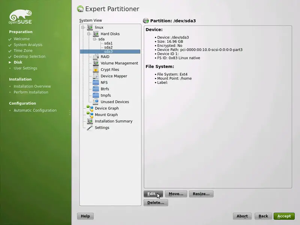Select the Volume Management icon
300x225 pixels.
(96, 63)
